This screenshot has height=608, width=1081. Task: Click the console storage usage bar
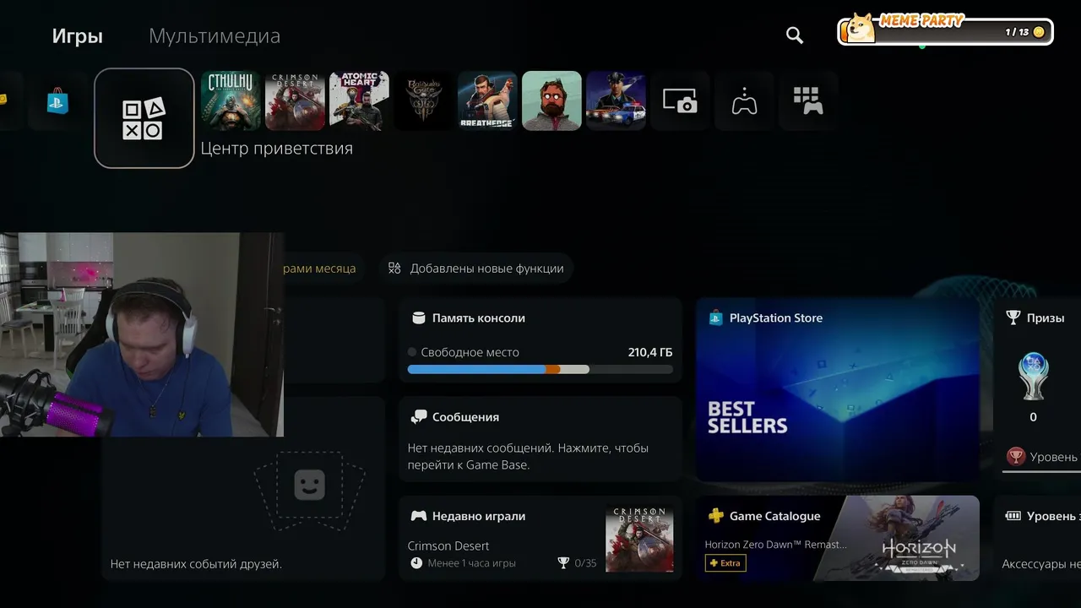click(x=540, y=369)
